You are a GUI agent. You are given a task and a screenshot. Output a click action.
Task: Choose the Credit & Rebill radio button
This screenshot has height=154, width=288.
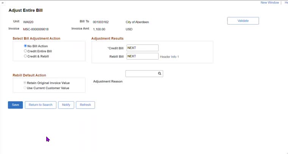25,56
